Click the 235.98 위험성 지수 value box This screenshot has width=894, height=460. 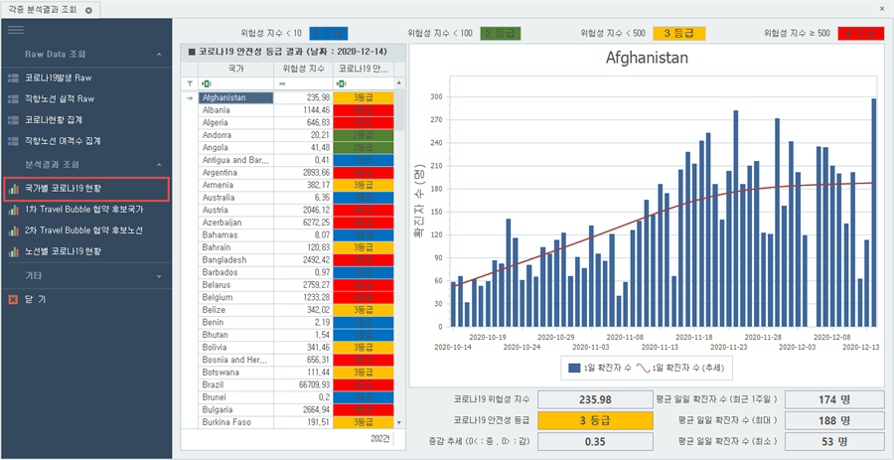[595, 399]
